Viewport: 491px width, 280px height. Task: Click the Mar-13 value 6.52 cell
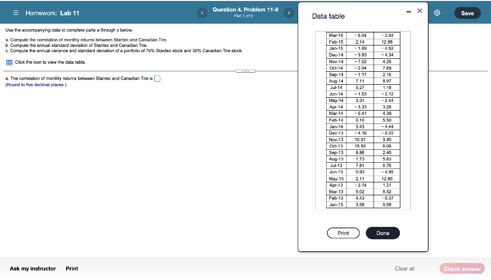click(x=387, y=192)
